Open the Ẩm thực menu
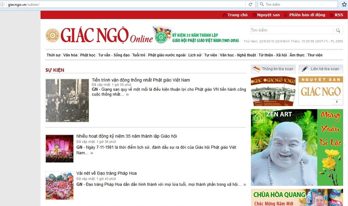This screenshot has height=206, width=348. point(297,55)
